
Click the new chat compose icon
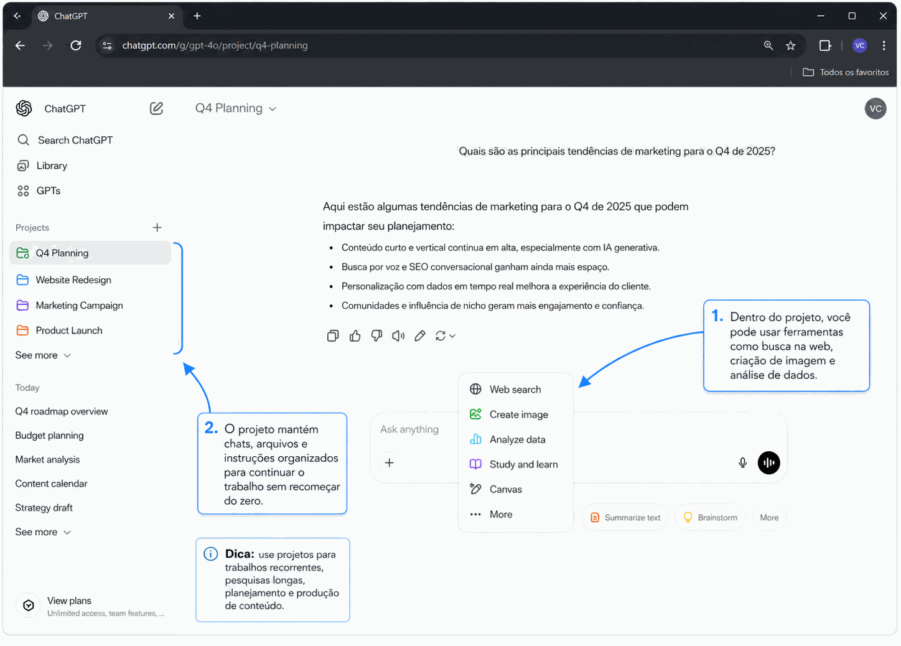coord(156,108)
